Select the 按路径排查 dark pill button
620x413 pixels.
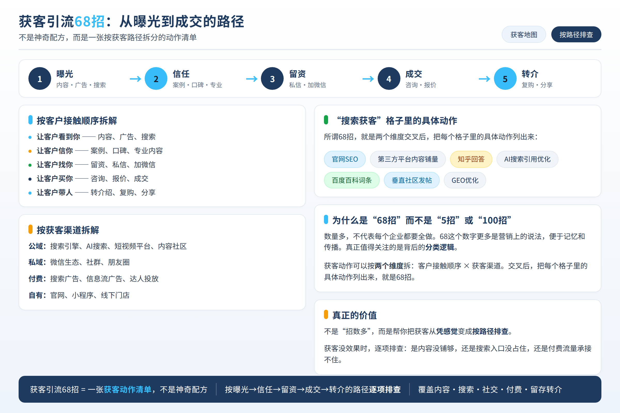click(x=576, y=35)
